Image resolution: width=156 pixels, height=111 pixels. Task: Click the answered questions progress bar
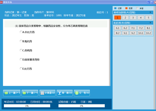coord(81,106)
